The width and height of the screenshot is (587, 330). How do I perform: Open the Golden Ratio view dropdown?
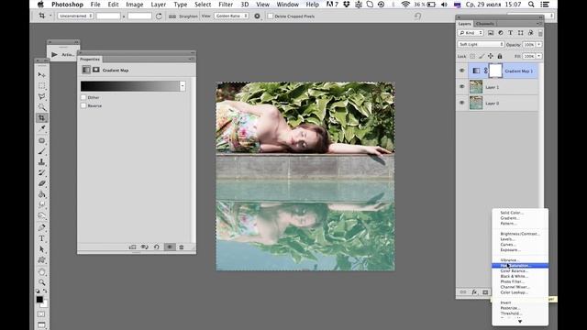coord(231,16)
